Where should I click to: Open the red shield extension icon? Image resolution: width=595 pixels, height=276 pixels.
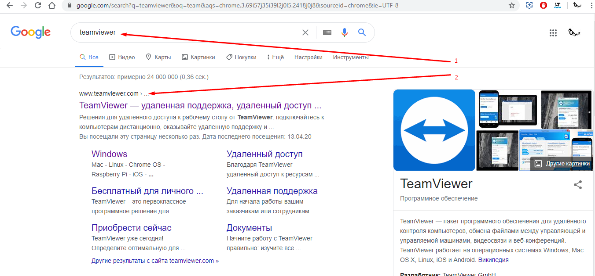(544, 6)
